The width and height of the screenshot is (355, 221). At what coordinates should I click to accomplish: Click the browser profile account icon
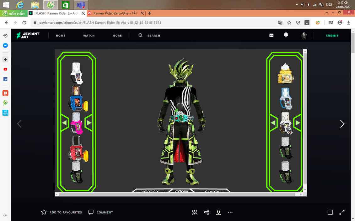(x=340, y=23)
